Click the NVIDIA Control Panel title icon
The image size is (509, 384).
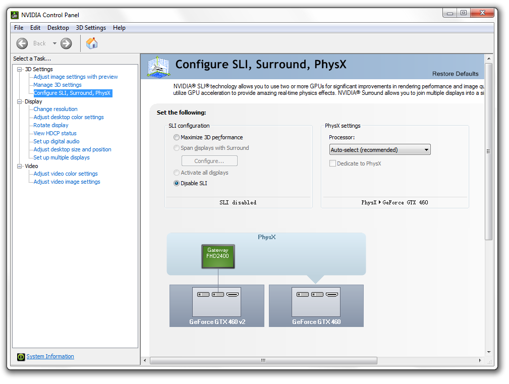pyautogui.click(x=15, y=15)
